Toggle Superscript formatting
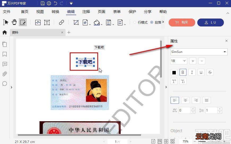 pos(174,81)
